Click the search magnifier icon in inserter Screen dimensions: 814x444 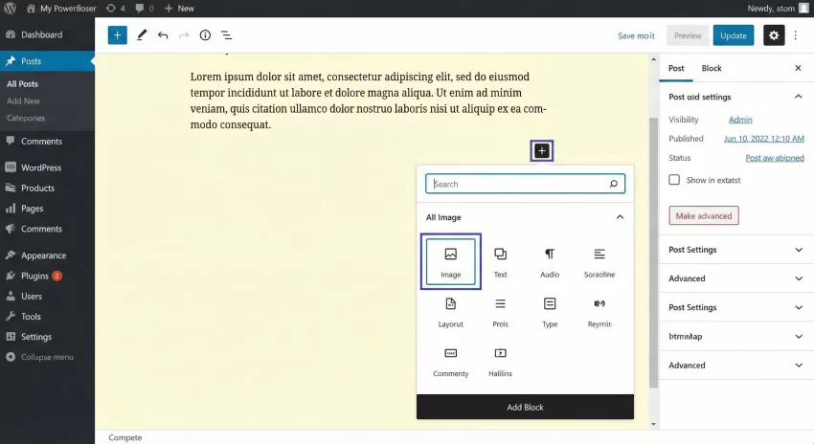(613, 184)
